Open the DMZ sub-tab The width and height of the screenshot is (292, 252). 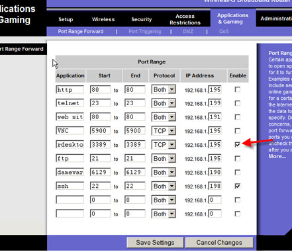pyautogui.click(x=188, y=32)
